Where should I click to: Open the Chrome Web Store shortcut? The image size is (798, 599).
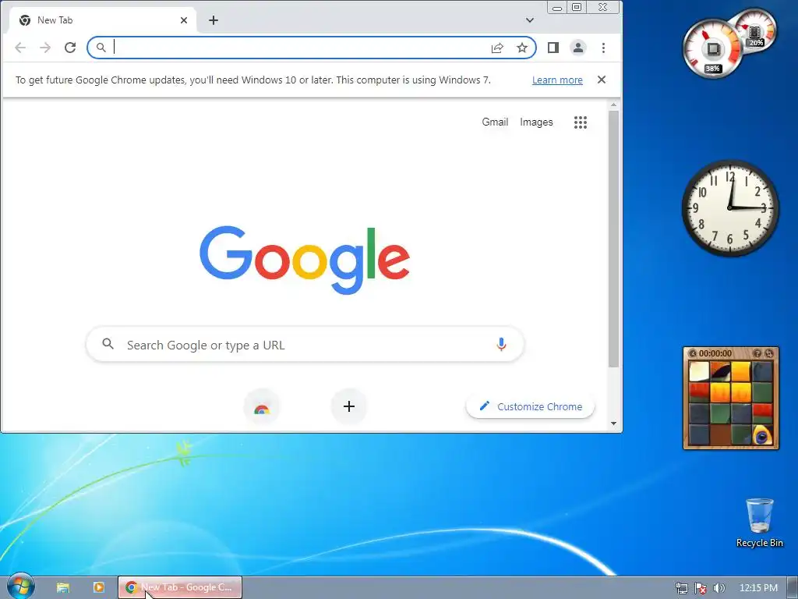pos(262,407)
